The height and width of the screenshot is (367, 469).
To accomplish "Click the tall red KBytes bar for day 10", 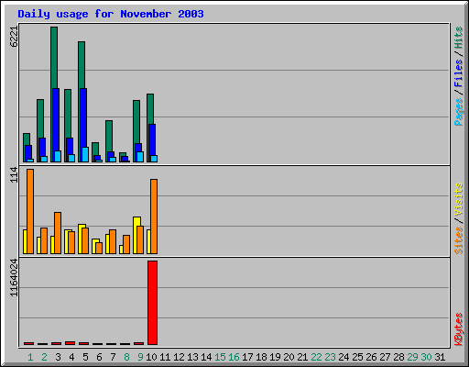I will tap(152, 303).
